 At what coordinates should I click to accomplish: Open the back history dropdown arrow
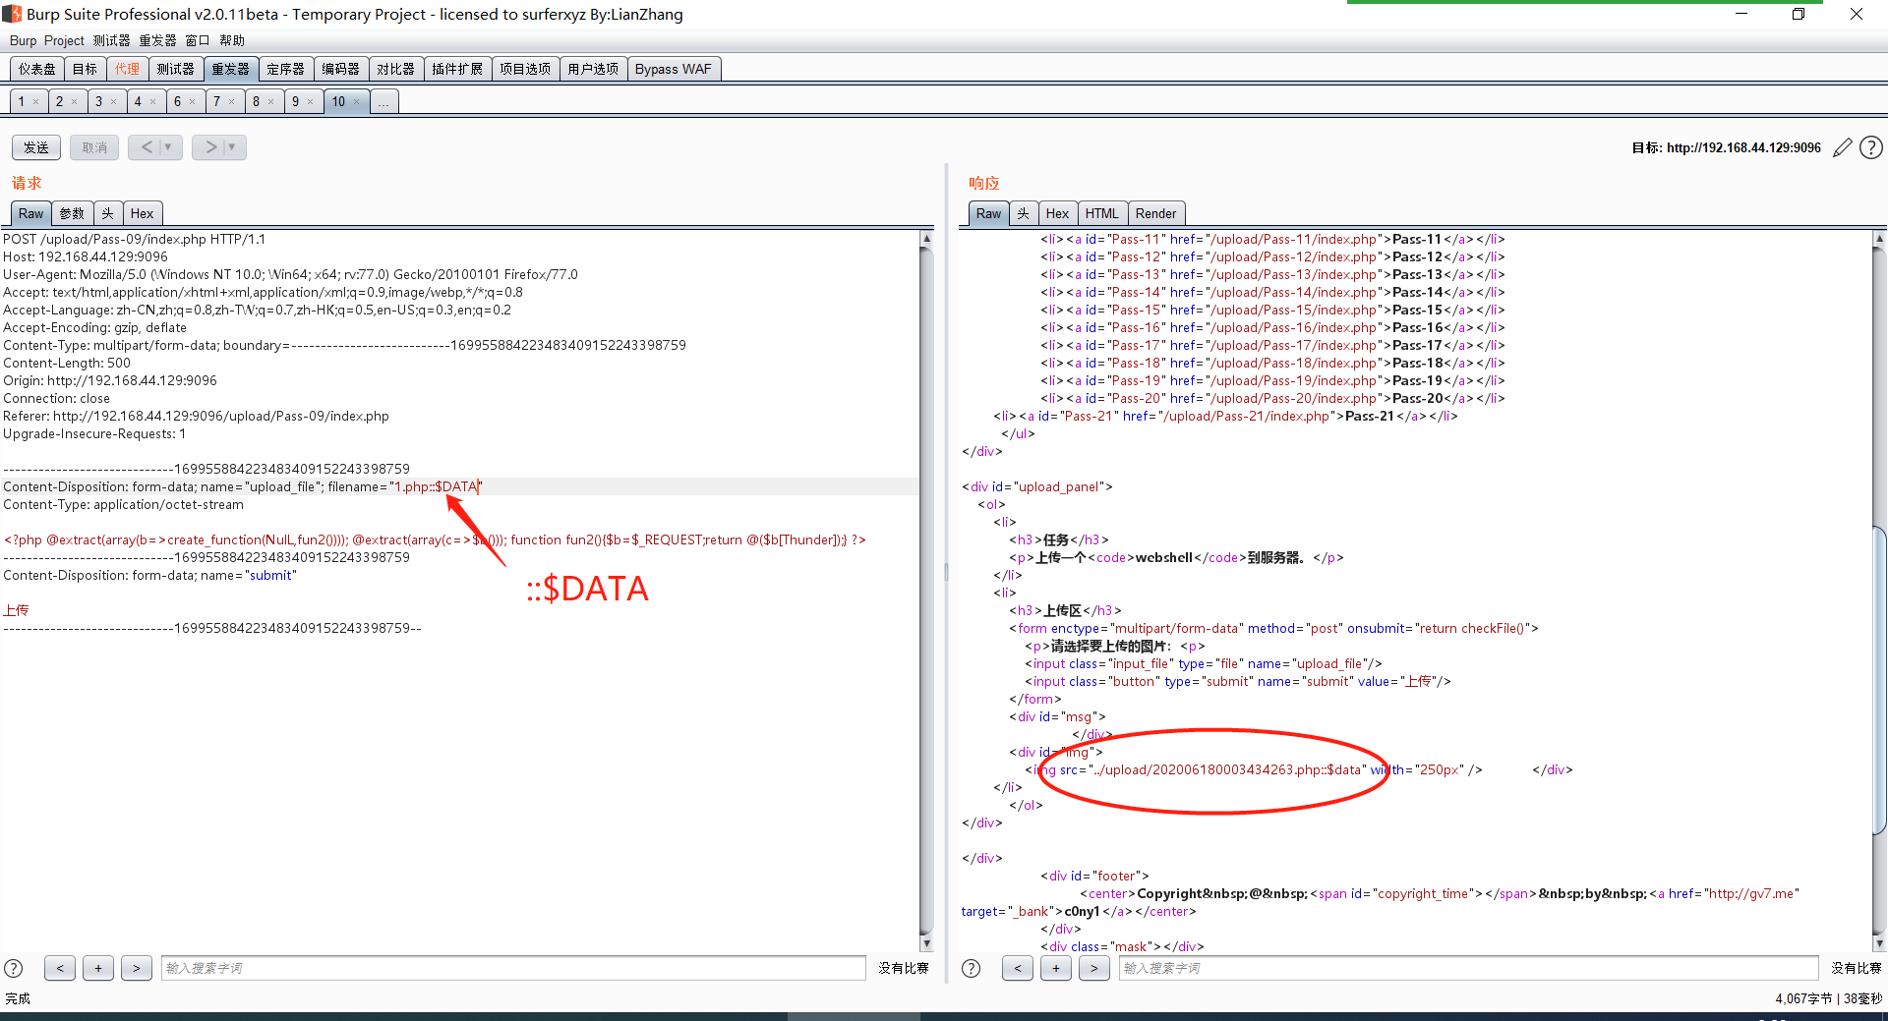pos(169,147)
